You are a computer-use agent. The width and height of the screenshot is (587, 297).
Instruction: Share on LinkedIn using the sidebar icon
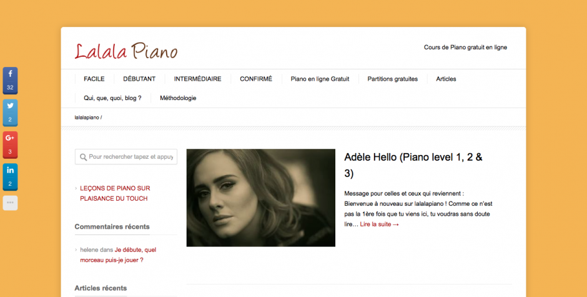click(x=10, y=177)
